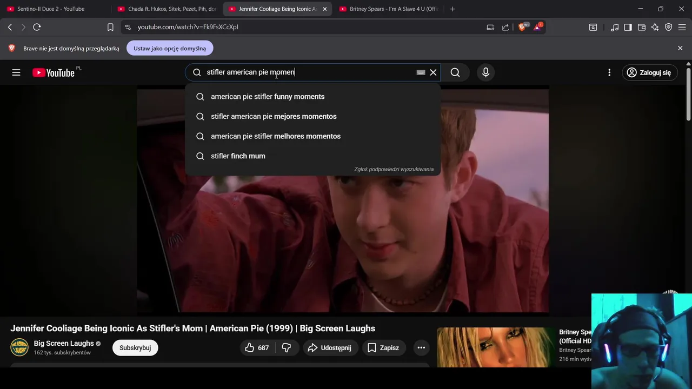Open more actions ellipsis under video
692x389 pixels.
421,348
